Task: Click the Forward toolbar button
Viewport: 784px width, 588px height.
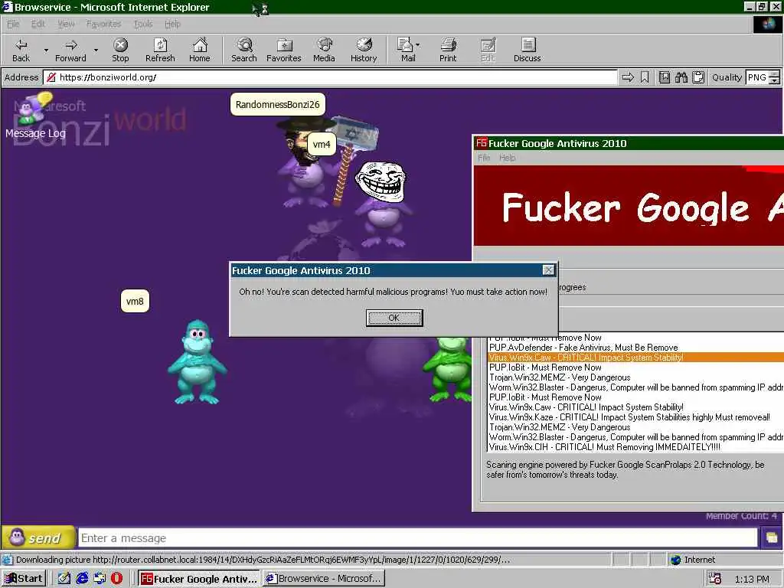Action: pos(70,50)
